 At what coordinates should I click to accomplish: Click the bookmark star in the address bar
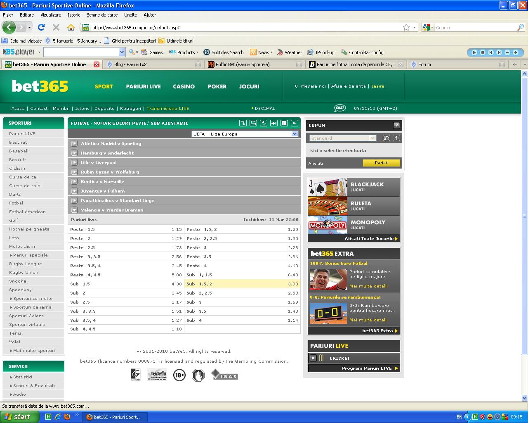tap(406, 27)
